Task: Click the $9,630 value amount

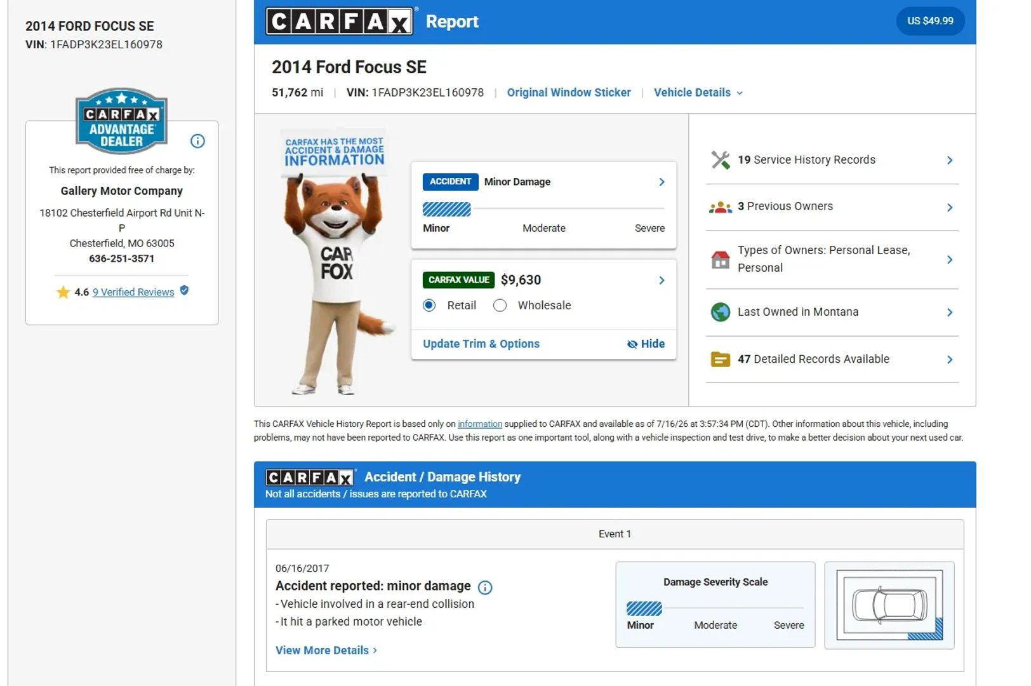Action: (521, 280)
